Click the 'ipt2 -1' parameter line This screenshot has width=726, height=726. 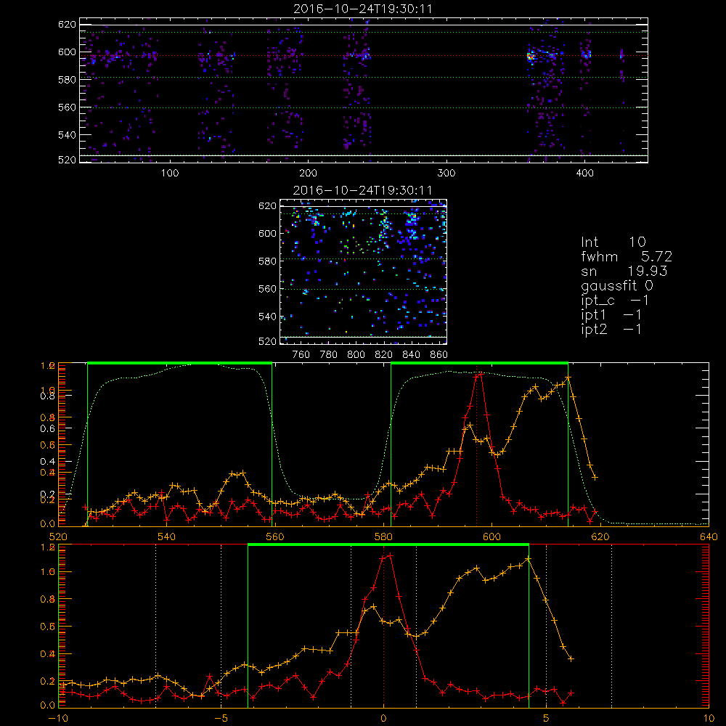pos(611,329)
